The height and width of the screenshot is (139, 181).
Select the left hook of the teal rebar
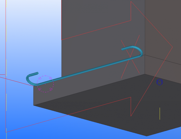point(31,78)
